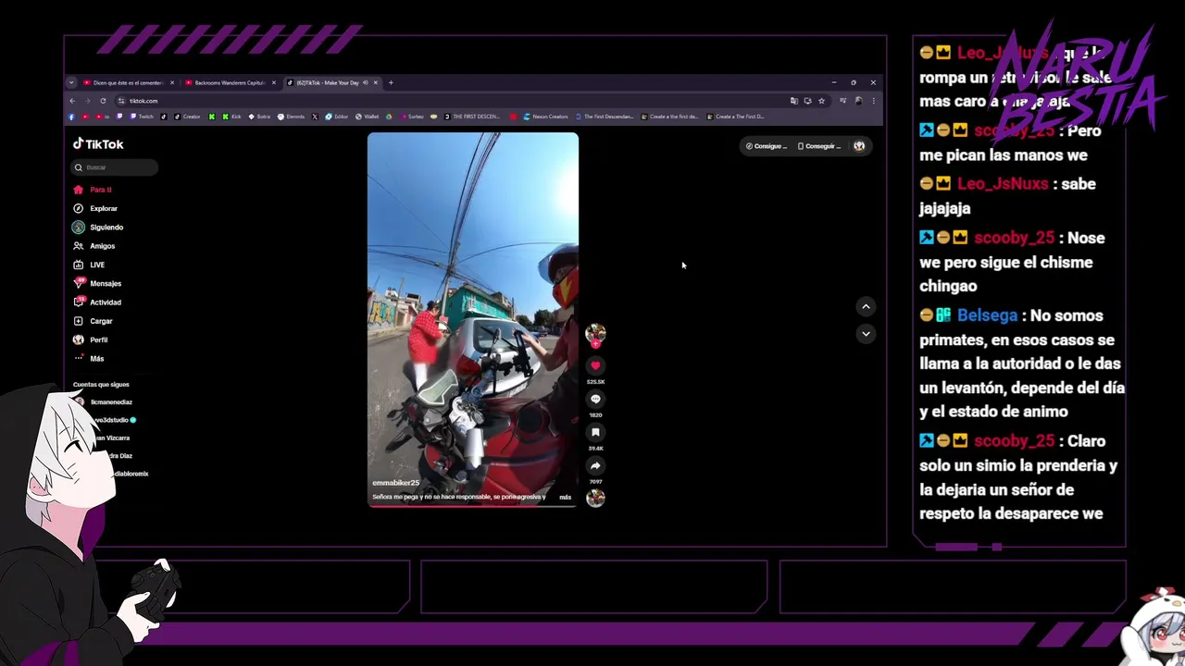Click Cuentas que sigues heading

point(101,385)
